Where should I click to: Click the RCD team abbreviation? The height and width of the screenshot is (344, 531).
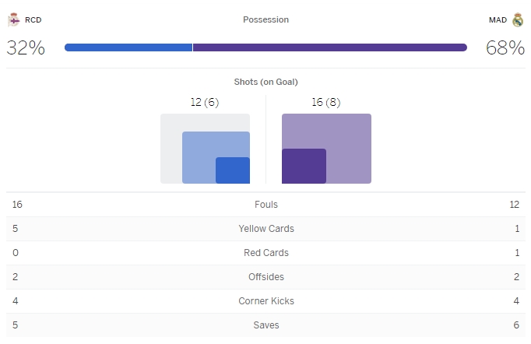pyautogui.click(x=33, y=19)
